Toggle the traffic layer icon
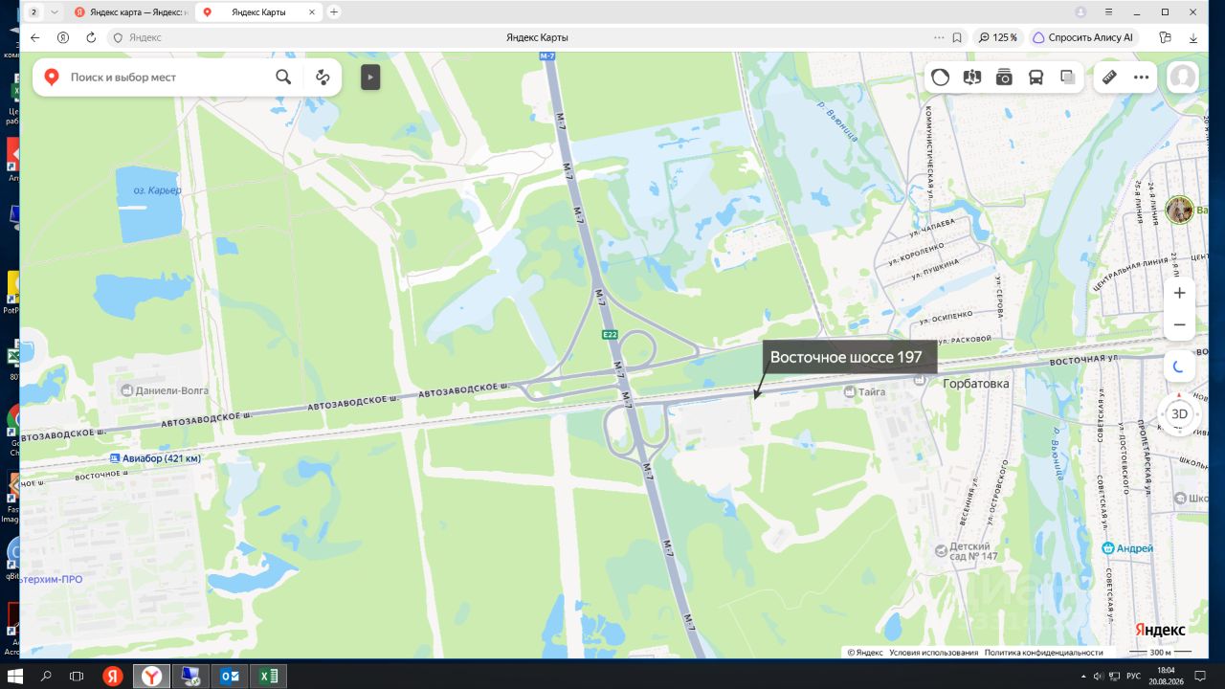Viewport: 1225px width, 689px height. tap(941, 78)
